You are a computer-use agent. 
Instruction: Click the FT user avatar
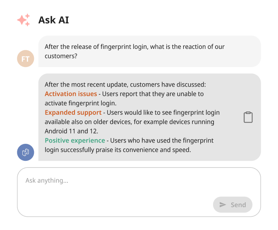pos(25,59)
